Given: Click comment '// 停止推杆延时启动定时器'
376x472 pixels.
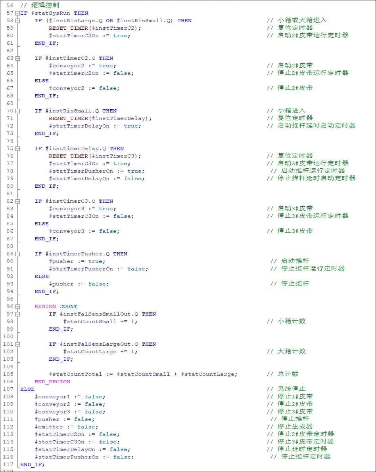Looking at the screenshot, I should pos(311,179).
